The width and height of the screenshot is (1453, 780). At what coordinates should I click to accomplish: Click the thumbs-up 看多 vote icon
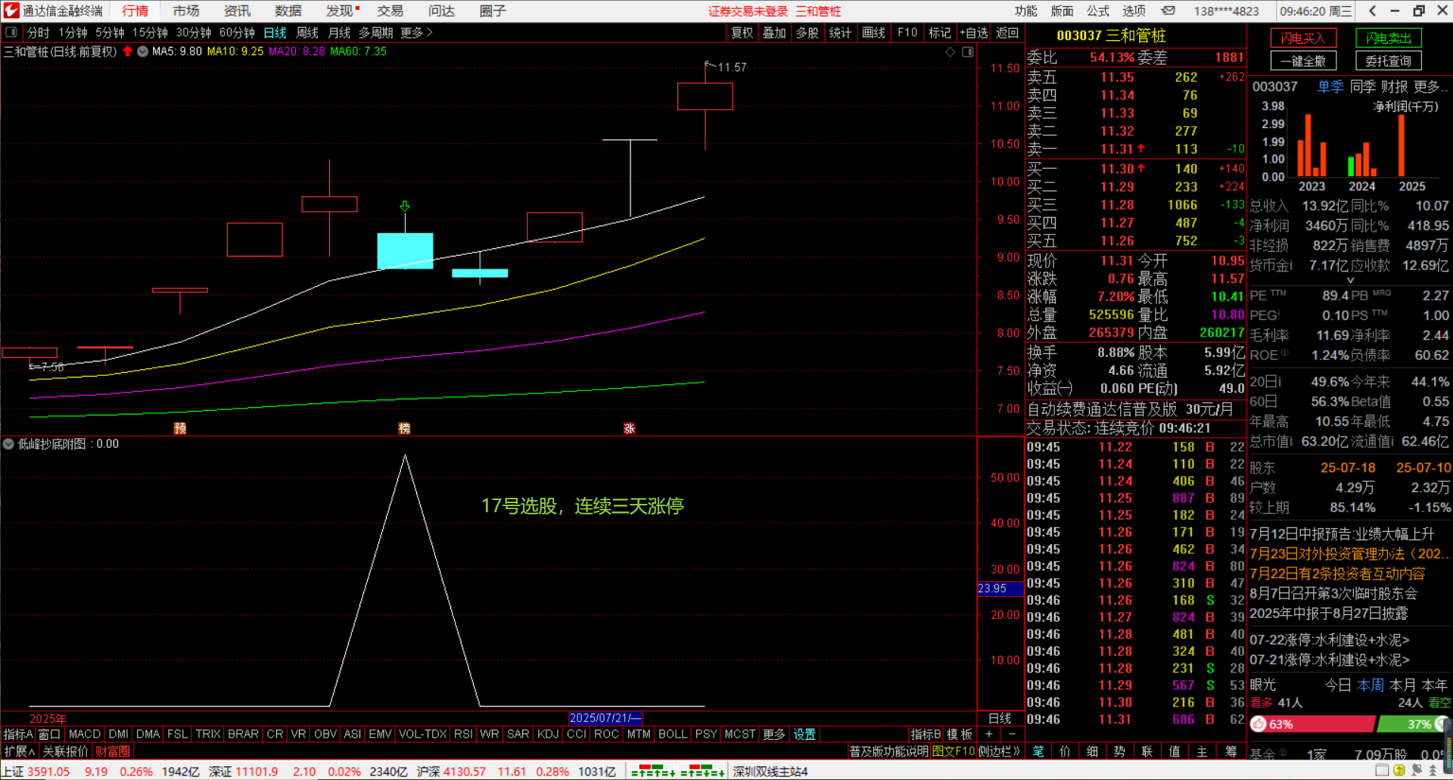pos(1259,724)
